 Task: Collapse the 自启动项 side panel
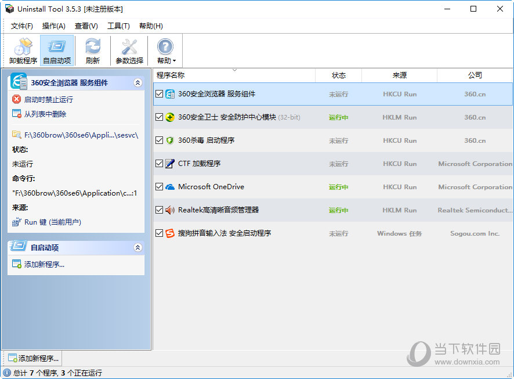[x=138, y=247]
